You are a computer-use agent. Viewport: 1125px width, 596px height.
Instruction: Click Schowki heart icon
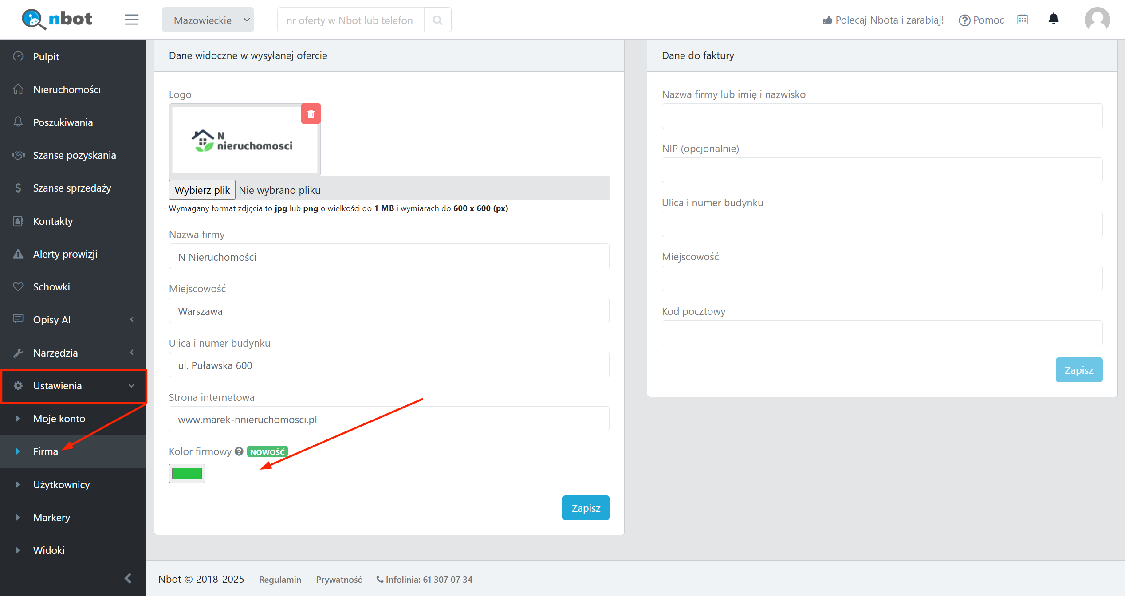pos(18,287)
